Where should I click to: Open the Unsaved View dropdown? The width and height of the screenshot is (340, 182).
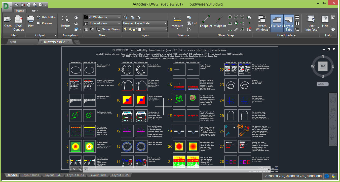[x=102, y=23]
